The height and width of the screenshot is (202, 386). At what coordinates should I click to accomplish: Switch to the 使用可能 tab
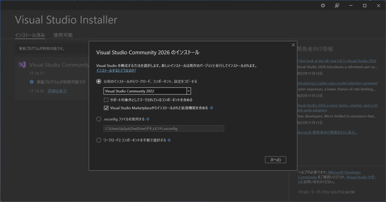pos(63,35)
